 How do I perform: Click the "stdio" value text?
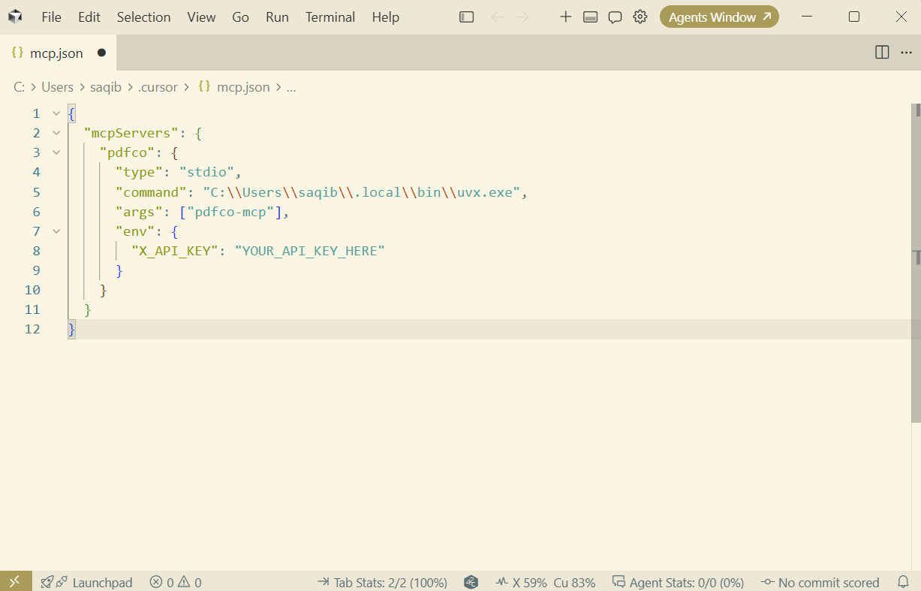click(206, 172)
